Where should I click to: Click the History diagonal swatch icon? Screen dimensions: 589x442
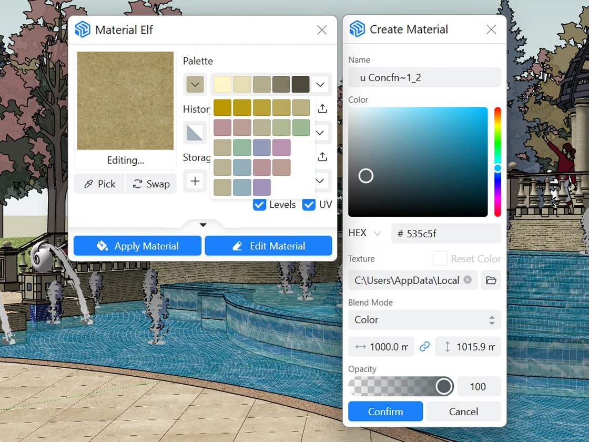[195, 133]
